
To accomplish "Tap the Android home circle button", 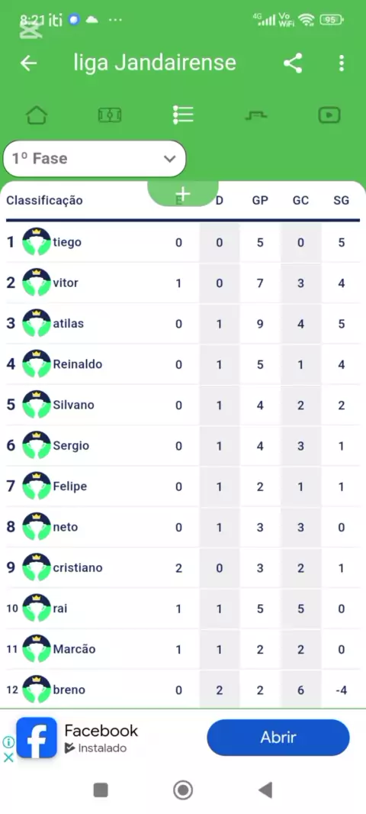I will pos(183,790).
